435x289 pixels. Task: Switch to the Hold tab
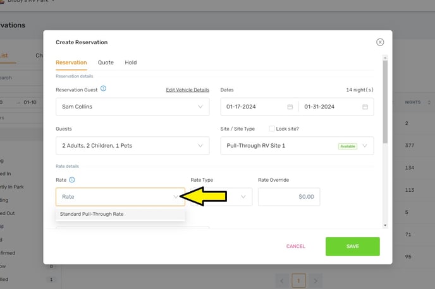click(131, 62)
